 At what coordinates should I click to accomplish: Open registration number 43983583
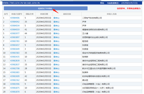click(x=15, y=53)
